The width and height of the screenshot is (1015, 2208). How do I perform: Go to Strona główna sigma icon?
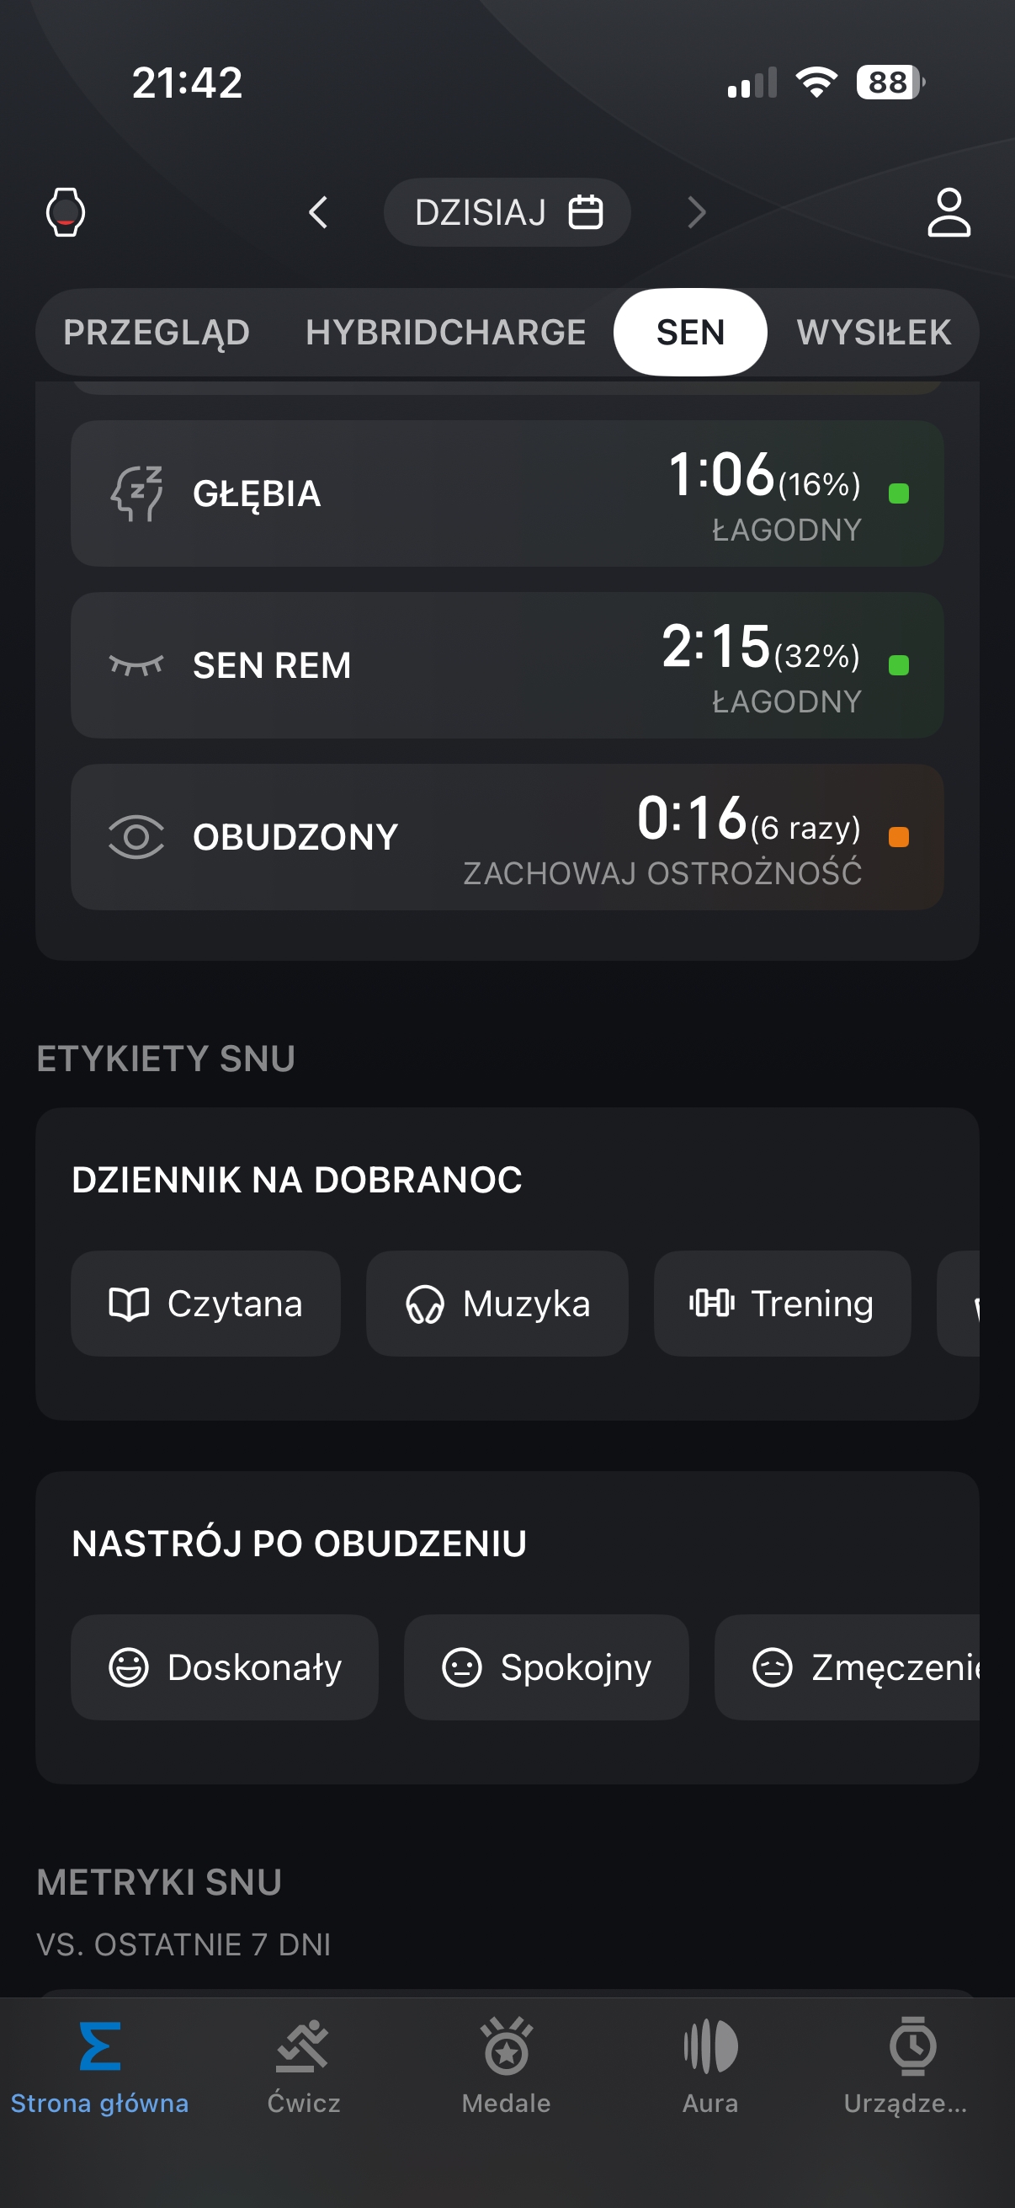[99, 2047]
